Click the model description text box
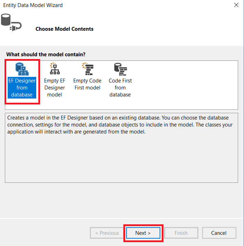 click(121, 147)
